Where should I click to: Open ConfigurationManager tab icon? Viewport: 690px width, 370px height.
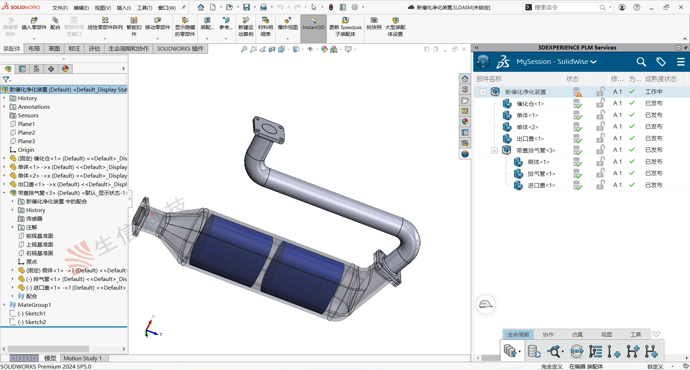point(37,69)
